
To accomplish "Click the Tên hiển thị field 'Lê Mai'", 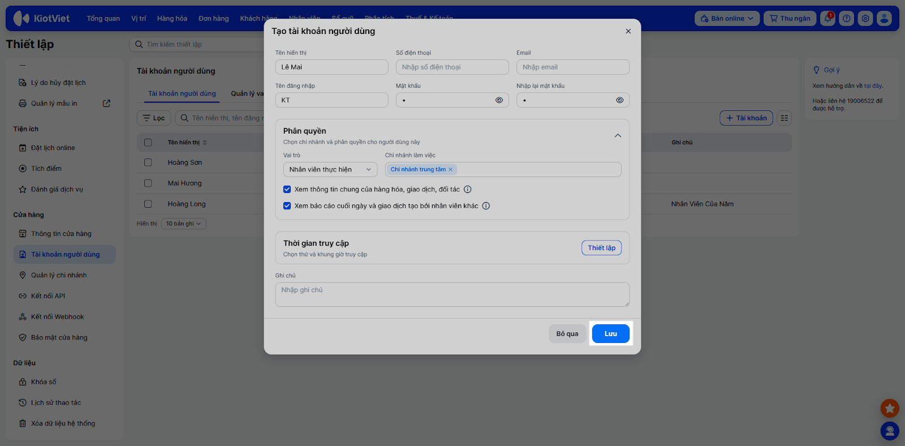I will click(x=331, y=67).
